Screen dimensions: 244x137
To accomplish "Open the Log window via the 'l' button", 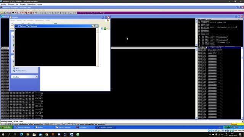I will (40, 13).
